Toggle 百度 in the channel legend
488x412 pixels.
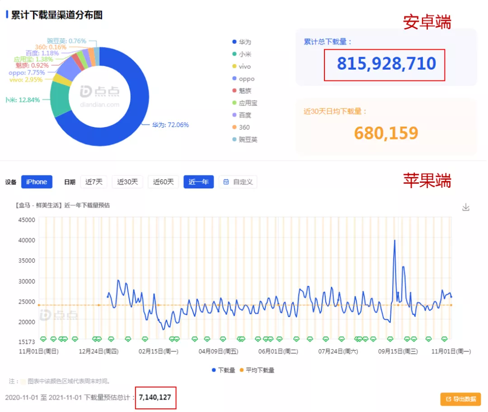[242, 115]
